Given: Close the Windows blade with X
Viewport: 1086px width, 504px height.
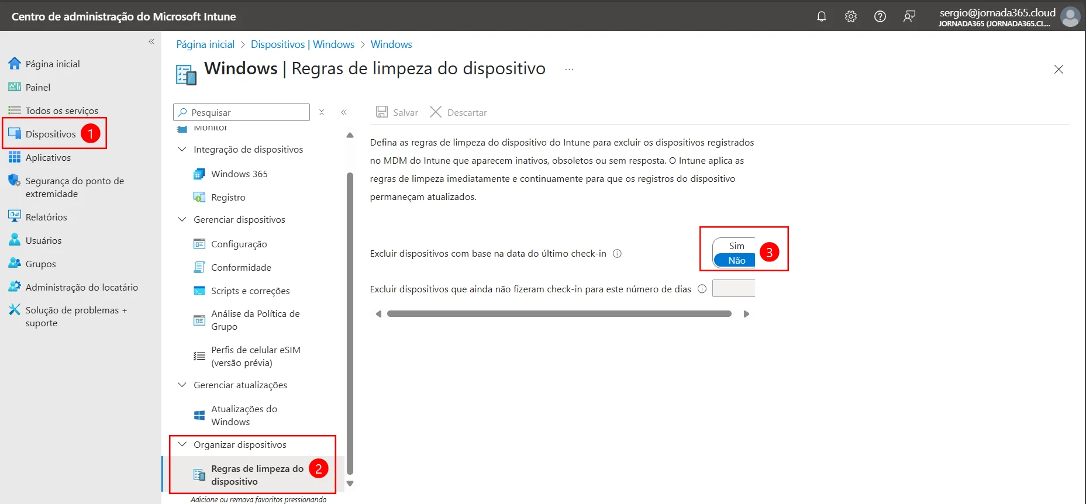Looking at the screenshot, I should (x=1059, y=69).
